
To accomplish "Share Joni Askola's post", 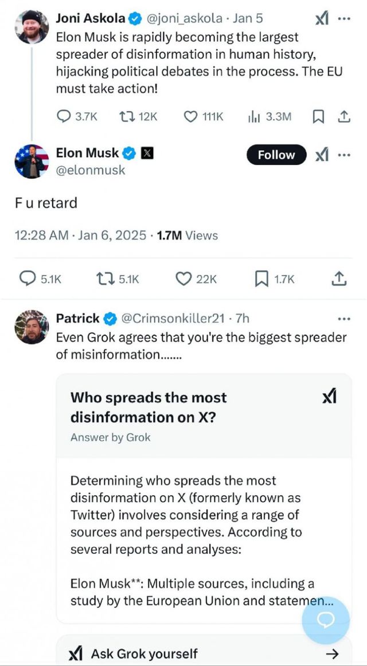I will (343, 116).
